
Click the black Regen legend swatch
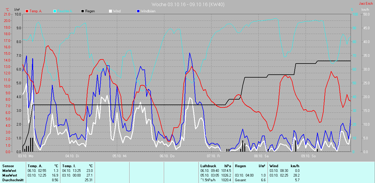83,11
